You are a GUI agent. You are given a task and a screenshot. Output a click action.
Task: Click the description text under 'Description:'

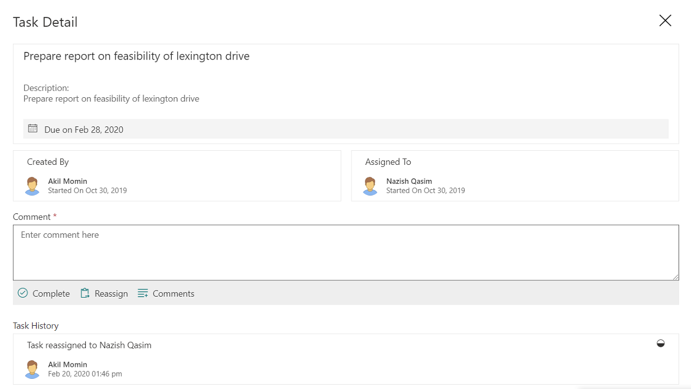111,99
